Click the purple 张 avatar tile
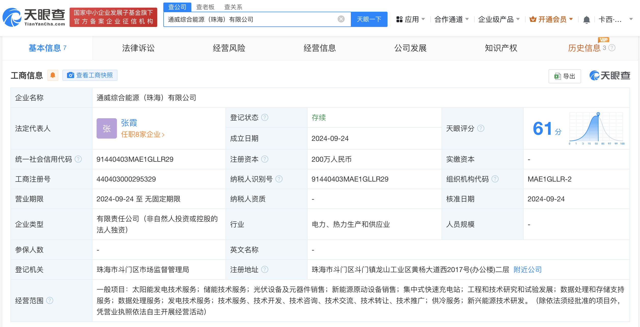The height and width of the screenshot is (327, 640). tap(106, 128)
